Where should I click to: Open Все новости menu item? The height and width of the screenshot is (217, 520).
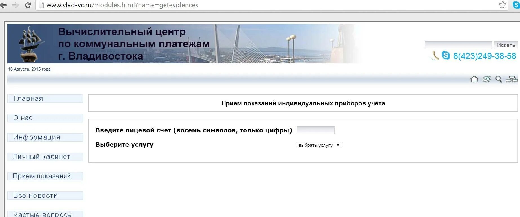[45, 196]
